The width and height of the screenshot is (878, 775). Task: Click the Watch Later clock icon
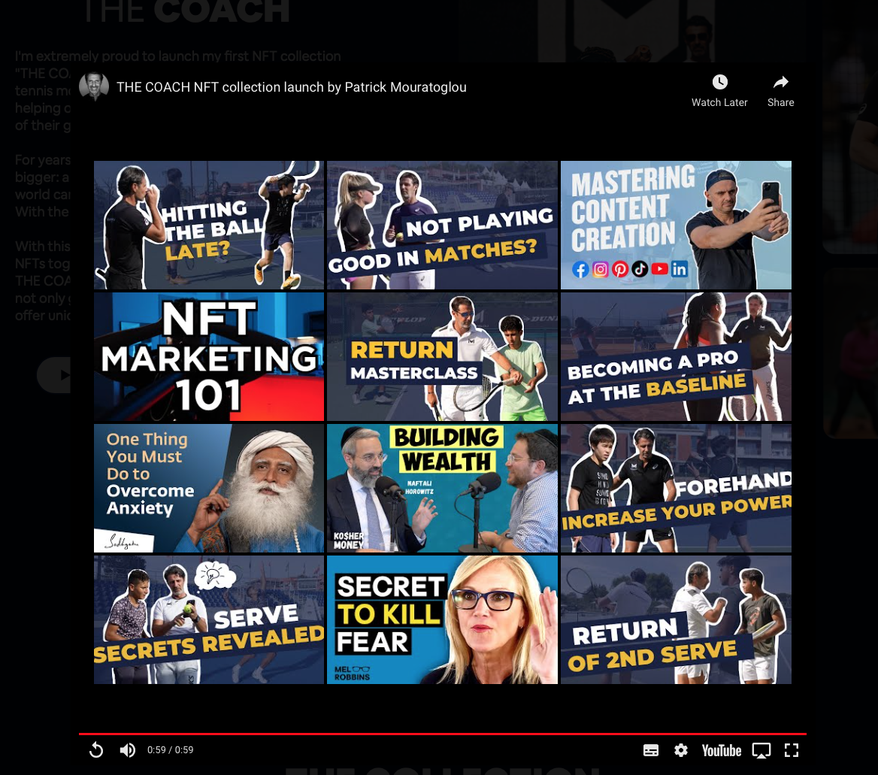[x=719, y=83]
